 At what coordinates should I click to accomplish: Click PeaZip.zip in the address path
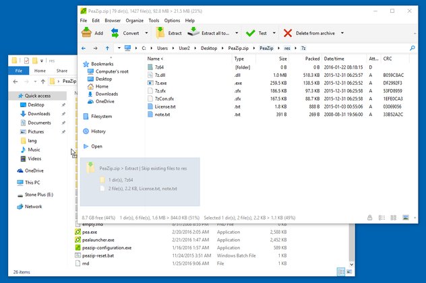coord(238,49)
